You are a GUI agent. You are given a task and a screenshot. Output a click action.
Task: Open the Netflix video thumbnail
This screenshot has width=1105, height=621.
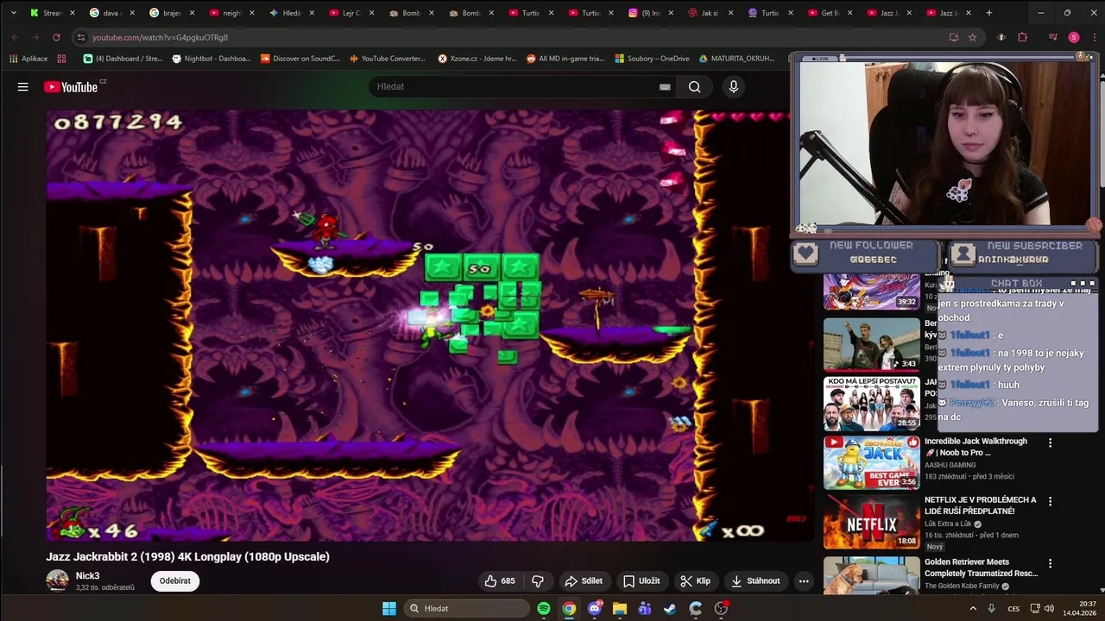[871, 521]
